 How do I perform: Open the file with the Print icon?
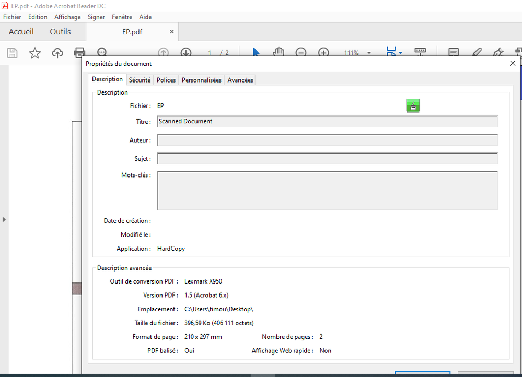pos(79,52)
